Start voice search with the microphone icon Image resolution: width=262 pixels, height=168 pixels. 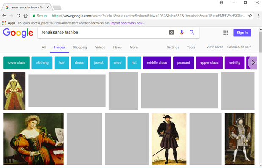tap(182, 33)
